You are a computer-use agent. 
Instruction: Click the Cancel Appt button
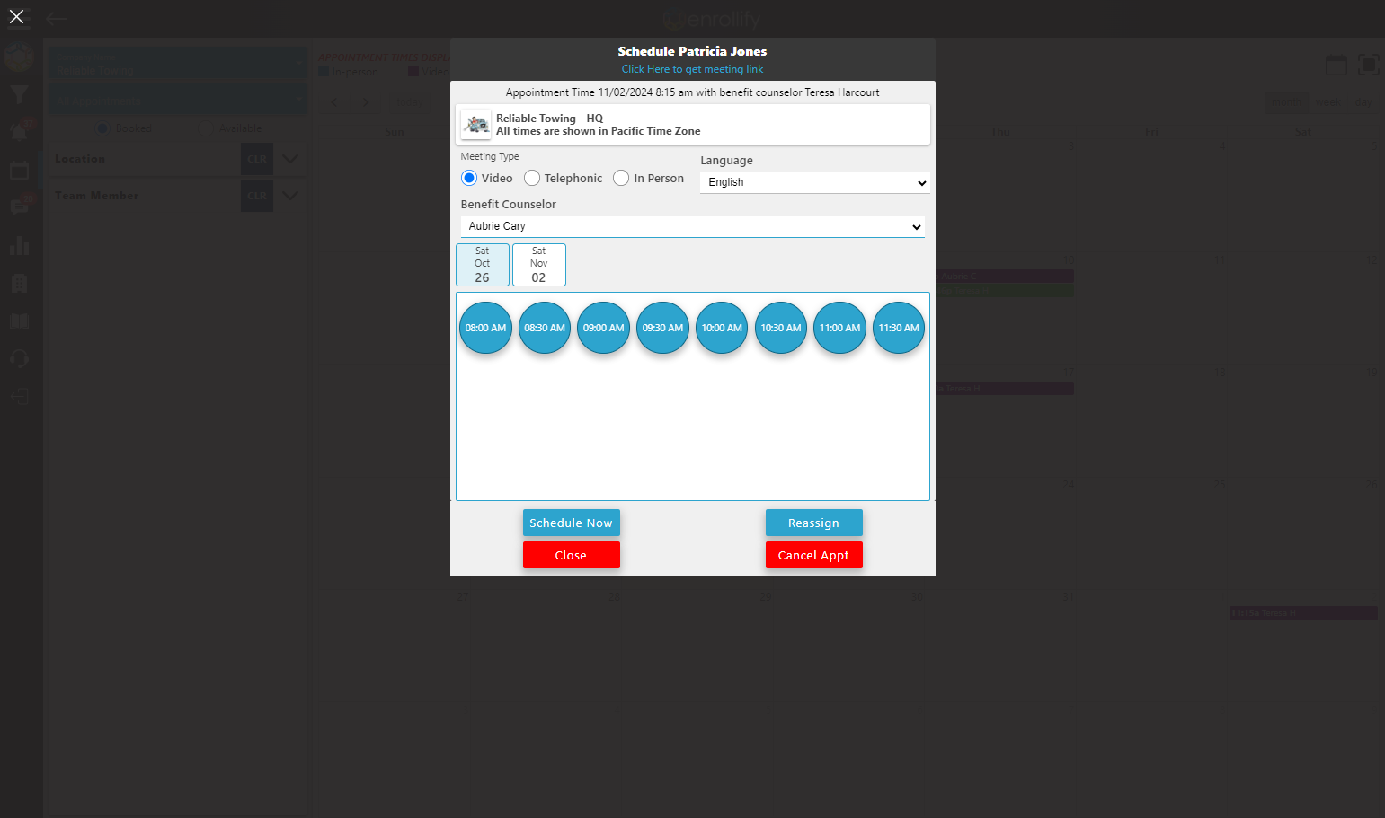point(814,555)
